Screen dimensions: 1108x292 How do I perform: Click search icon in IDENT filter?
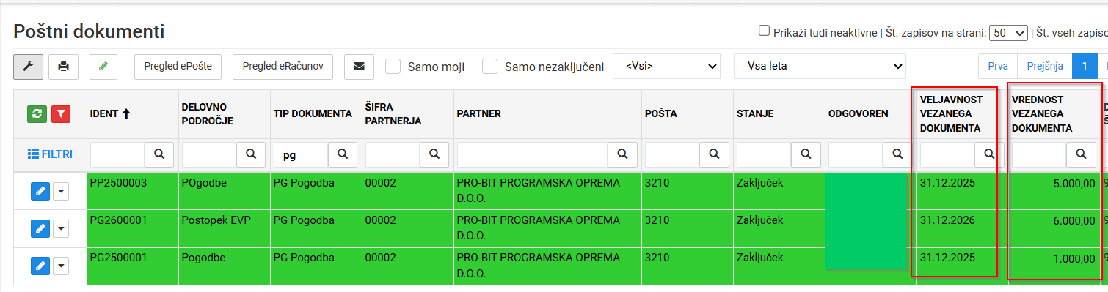tap(159, 154)
